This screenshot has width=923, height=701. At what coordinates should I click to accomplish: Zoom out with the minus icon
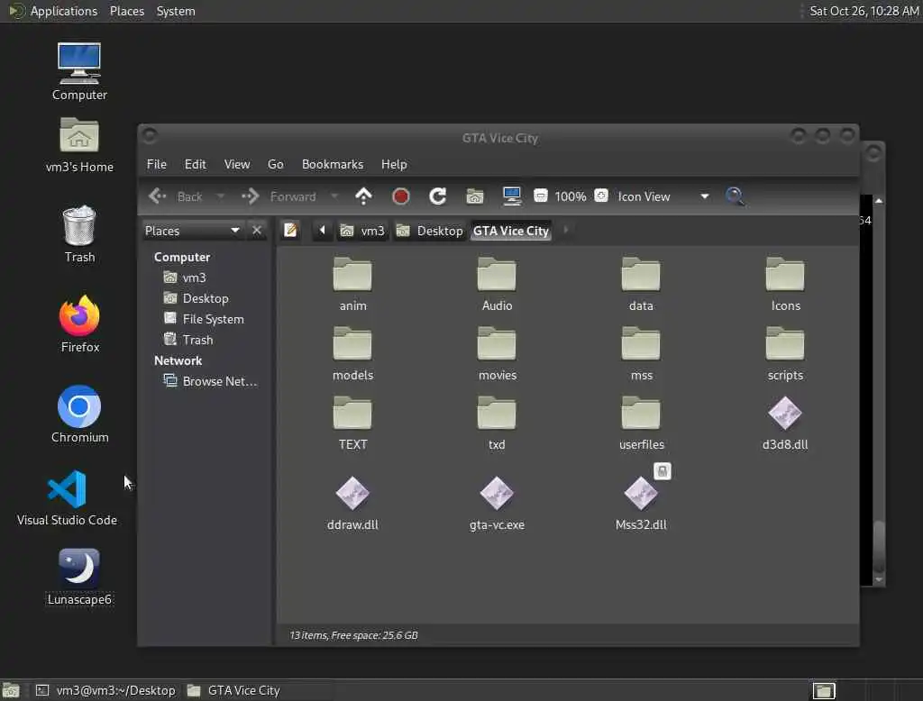pyautogui.click(x=541, y=196)
